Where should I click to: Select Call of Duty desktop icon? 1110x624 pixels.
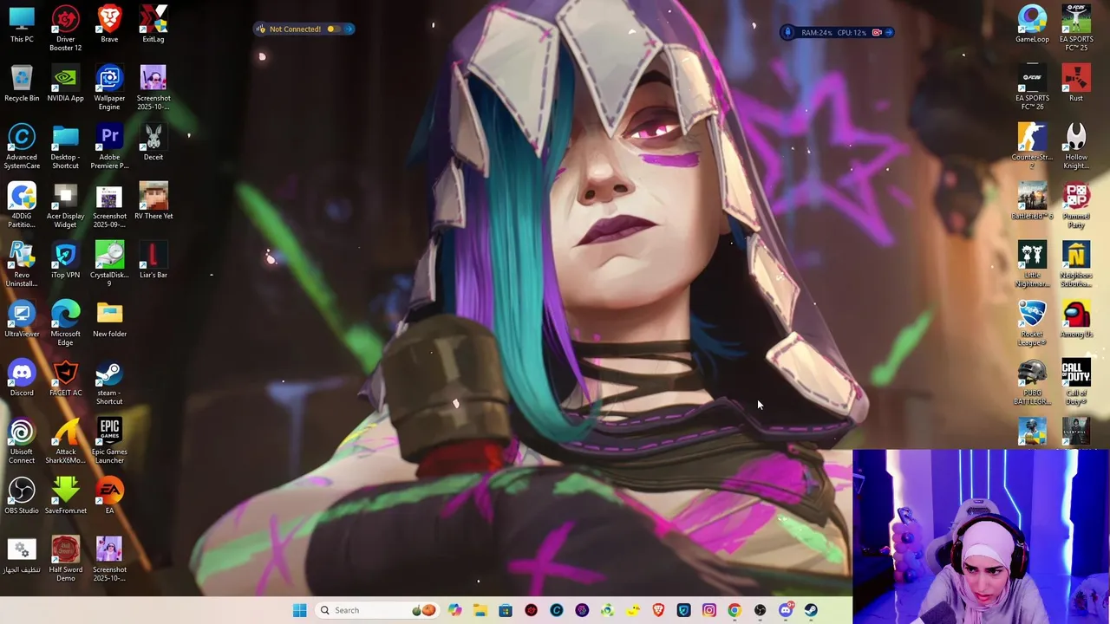click(1076, 381)
